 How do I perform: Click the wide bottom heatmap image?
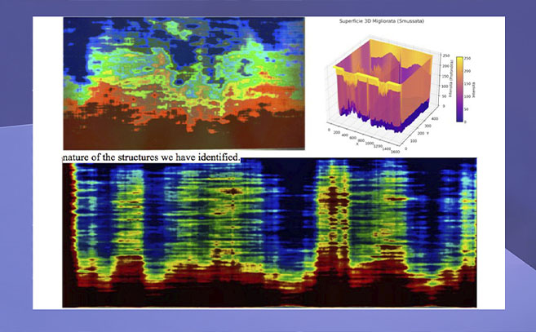(x=269, y=232)
